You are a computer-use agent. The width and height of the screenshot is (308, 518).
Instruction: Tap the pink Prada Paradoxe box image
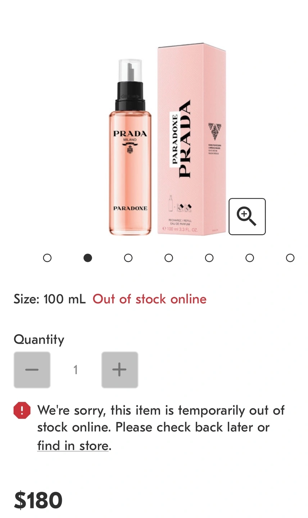point(192,140)
